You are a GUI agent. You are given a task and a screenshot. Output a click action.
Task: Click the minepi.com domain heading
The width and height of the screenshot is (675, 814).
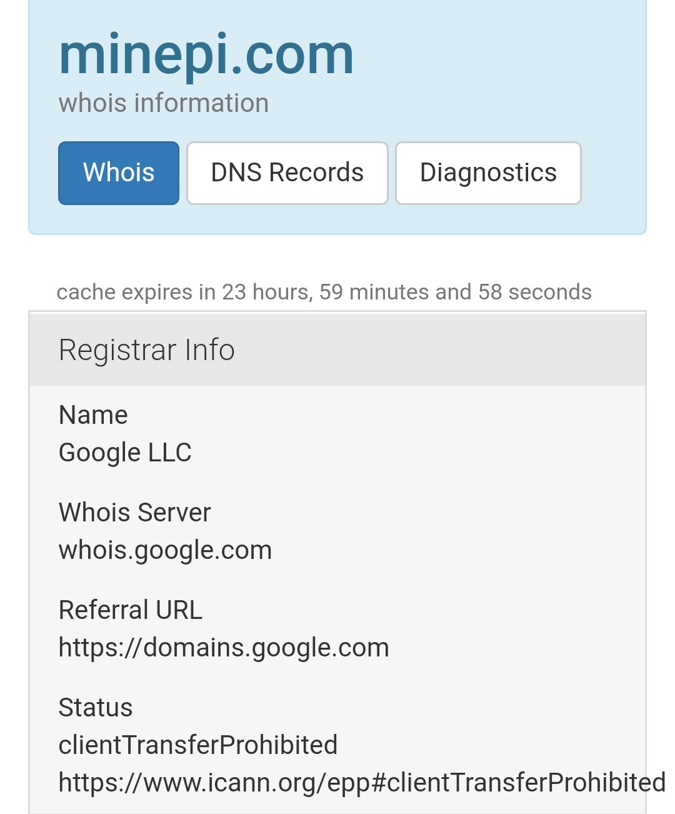206,56
